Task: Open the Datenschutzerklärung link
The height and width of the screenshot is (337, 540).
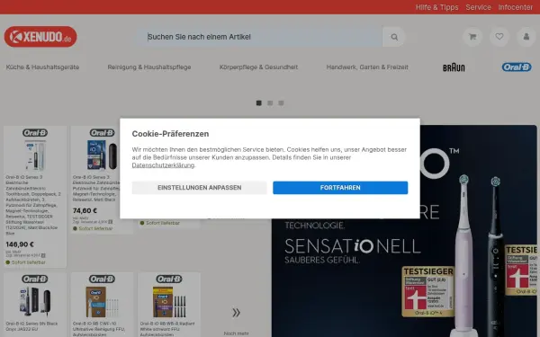Action: pyautogui.click(x=163, y=165)
